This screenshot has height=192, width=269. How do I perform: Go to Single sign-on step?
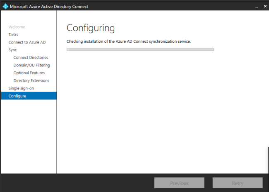point(21,88)
